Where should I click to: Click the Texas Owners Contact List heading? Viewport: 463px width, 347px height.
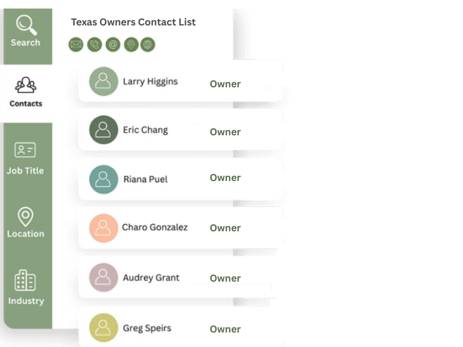tap(133, 22)
